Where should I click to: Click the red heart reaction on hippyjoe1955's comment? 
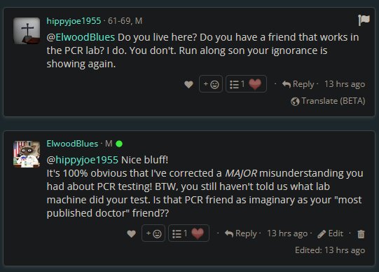point(255,84)
